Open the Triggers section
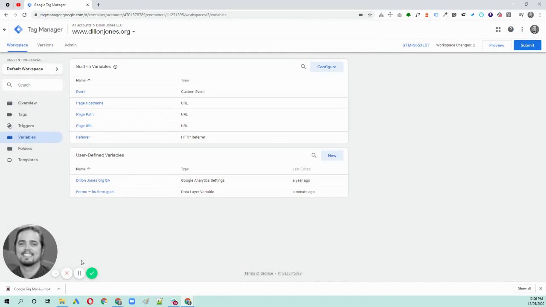This screenshot has width=546, height=307. [x=26, y=126]
